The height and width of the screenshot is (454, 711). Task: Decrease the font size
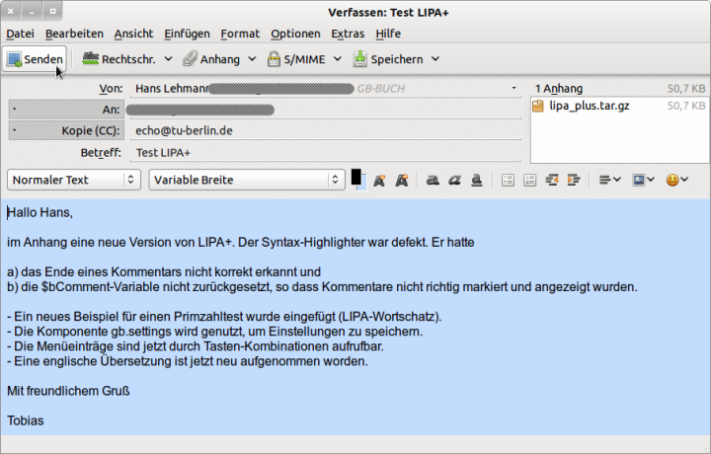[379, 181]
